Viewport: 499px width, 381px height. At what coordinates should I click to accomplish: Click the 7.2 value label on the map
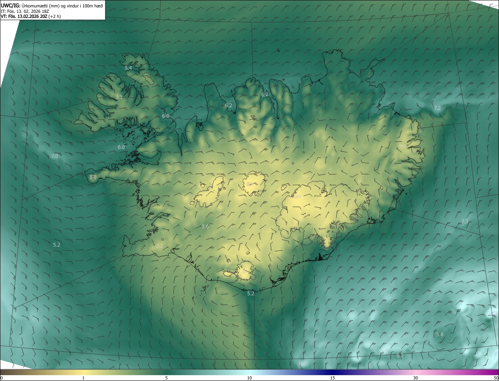click(x=437, y=108)
